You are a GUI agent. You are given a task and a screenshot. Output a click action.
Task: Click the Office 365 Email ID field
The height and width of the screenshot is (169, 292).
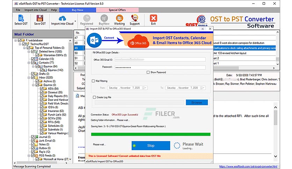coord(160,59)
